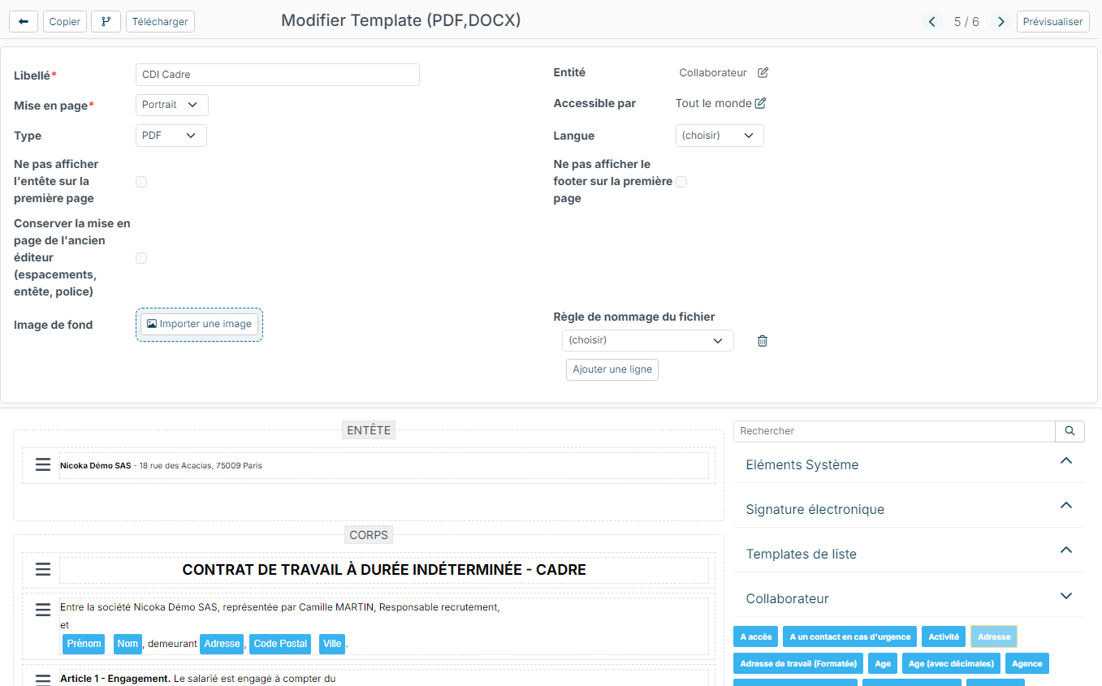The width and height of the screenshot is (1102, 686).
Task: Edit the Accessible par setting
Action: [x=760, y=103]
